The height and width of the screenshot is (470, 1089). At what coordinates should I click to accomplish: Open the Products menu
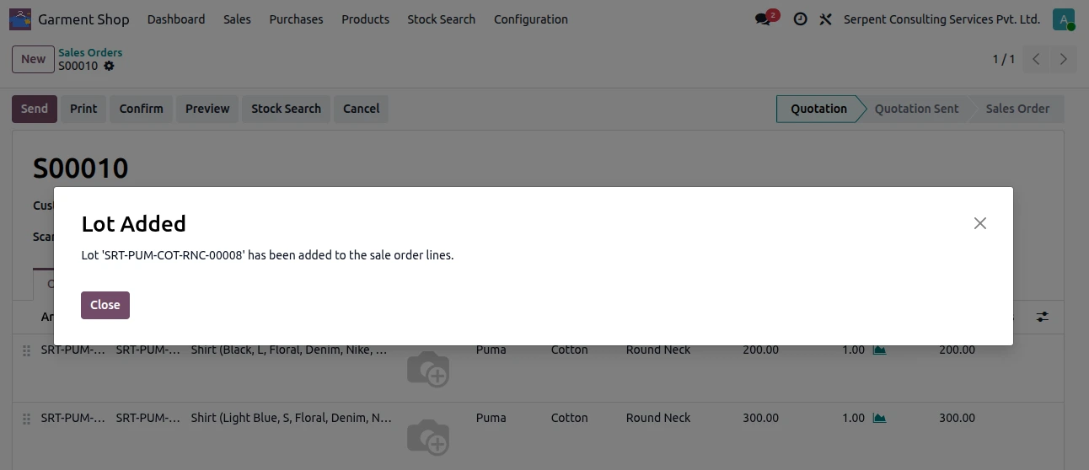365,19
